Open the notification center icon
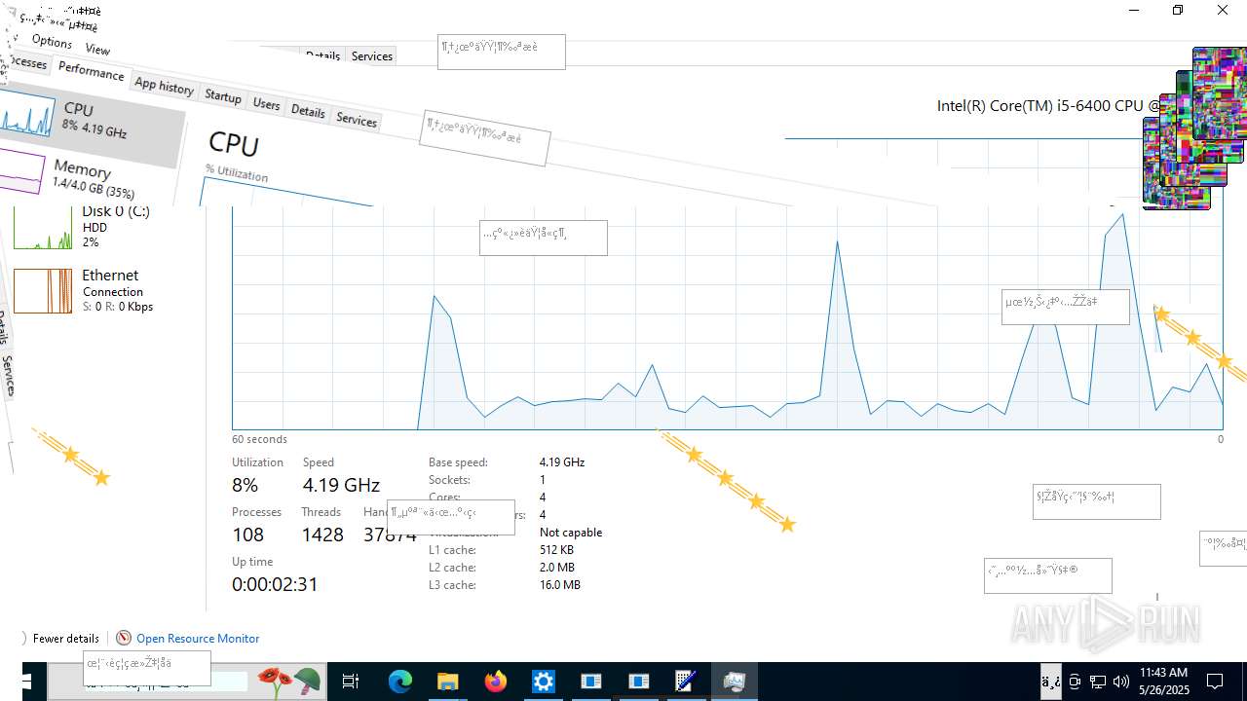This screenshot has height=701, width=1247. pyautogui.click(x=1215, y=682)
